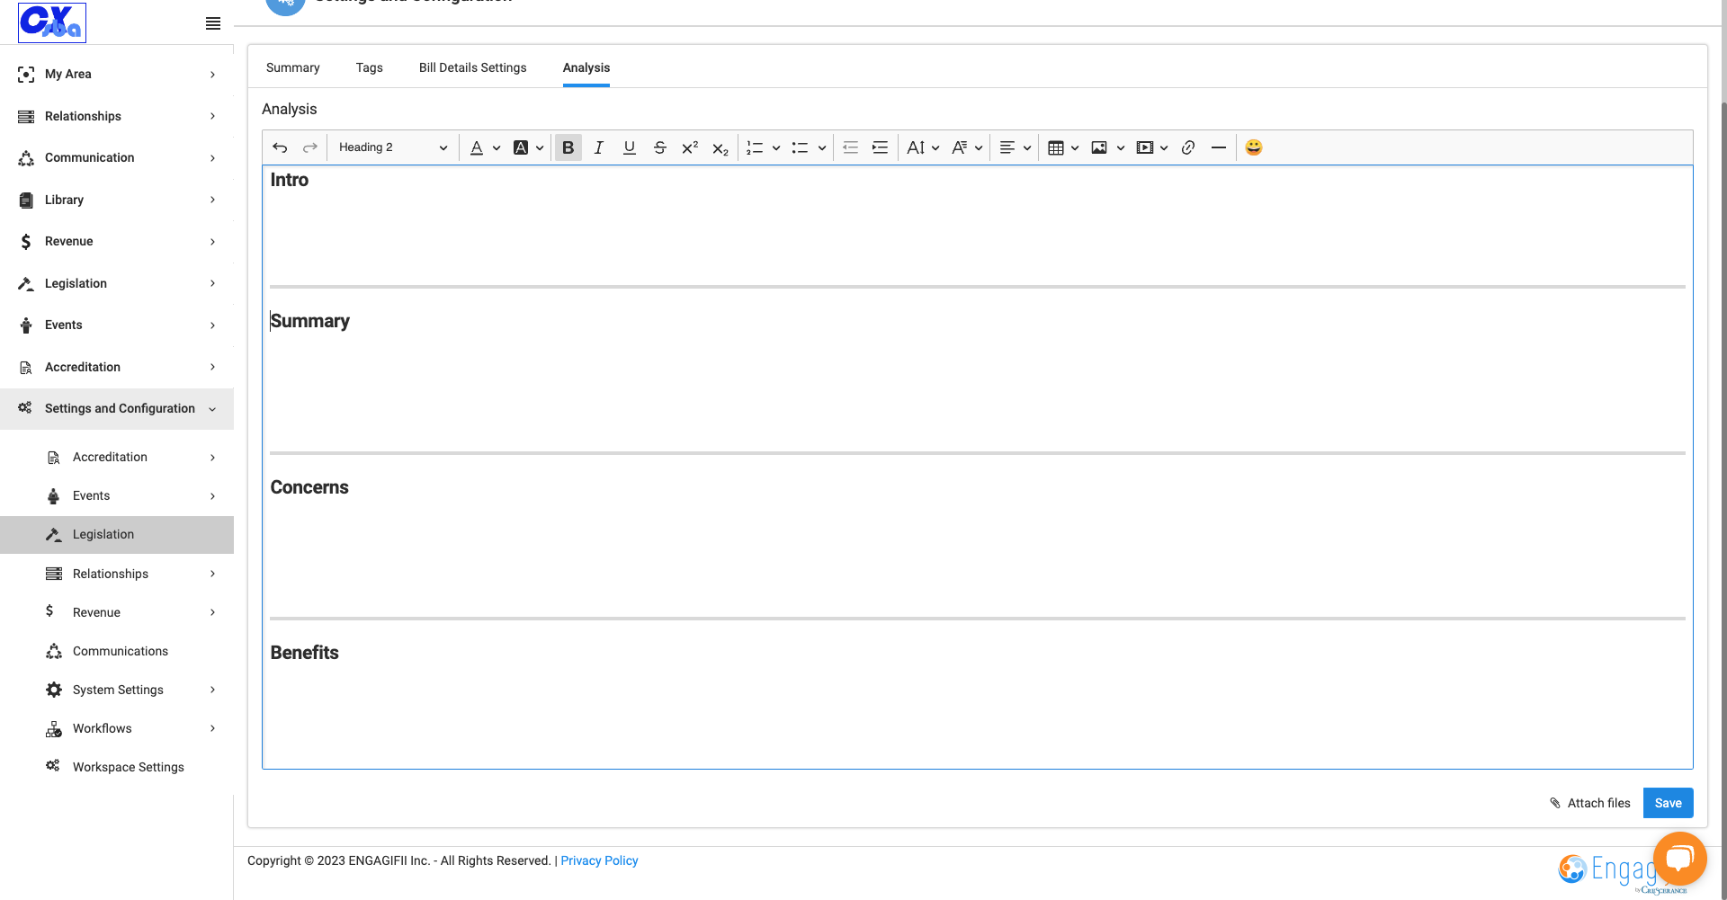
Task: Switch to the Summary tab
Action: coord(293,67)
